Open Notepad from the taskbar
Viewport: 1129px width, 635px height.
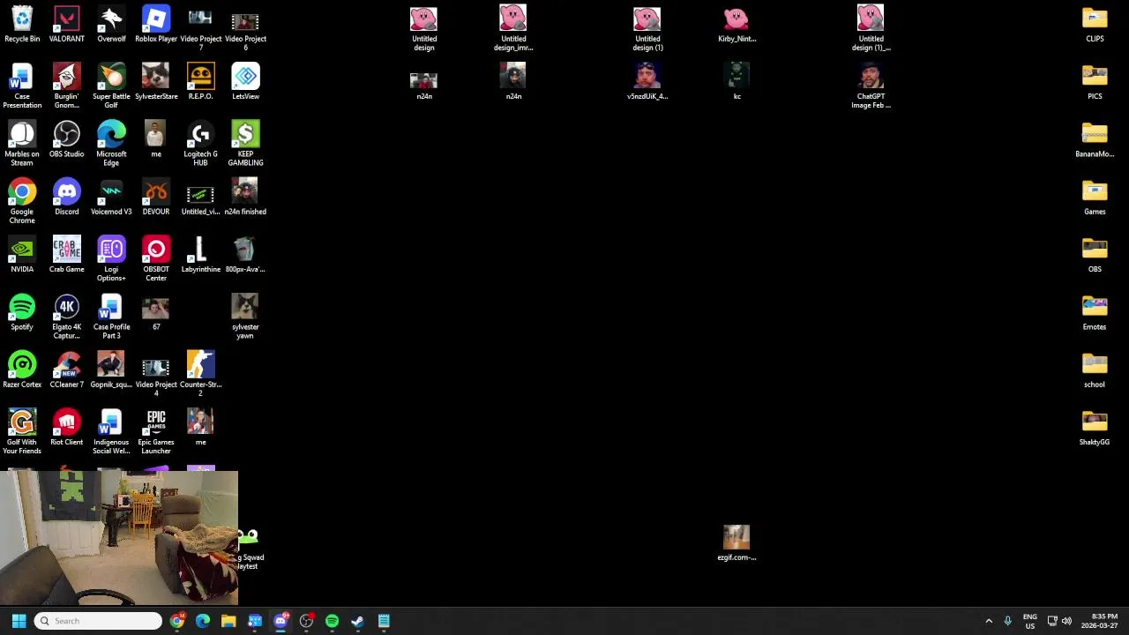click(384, 621)
